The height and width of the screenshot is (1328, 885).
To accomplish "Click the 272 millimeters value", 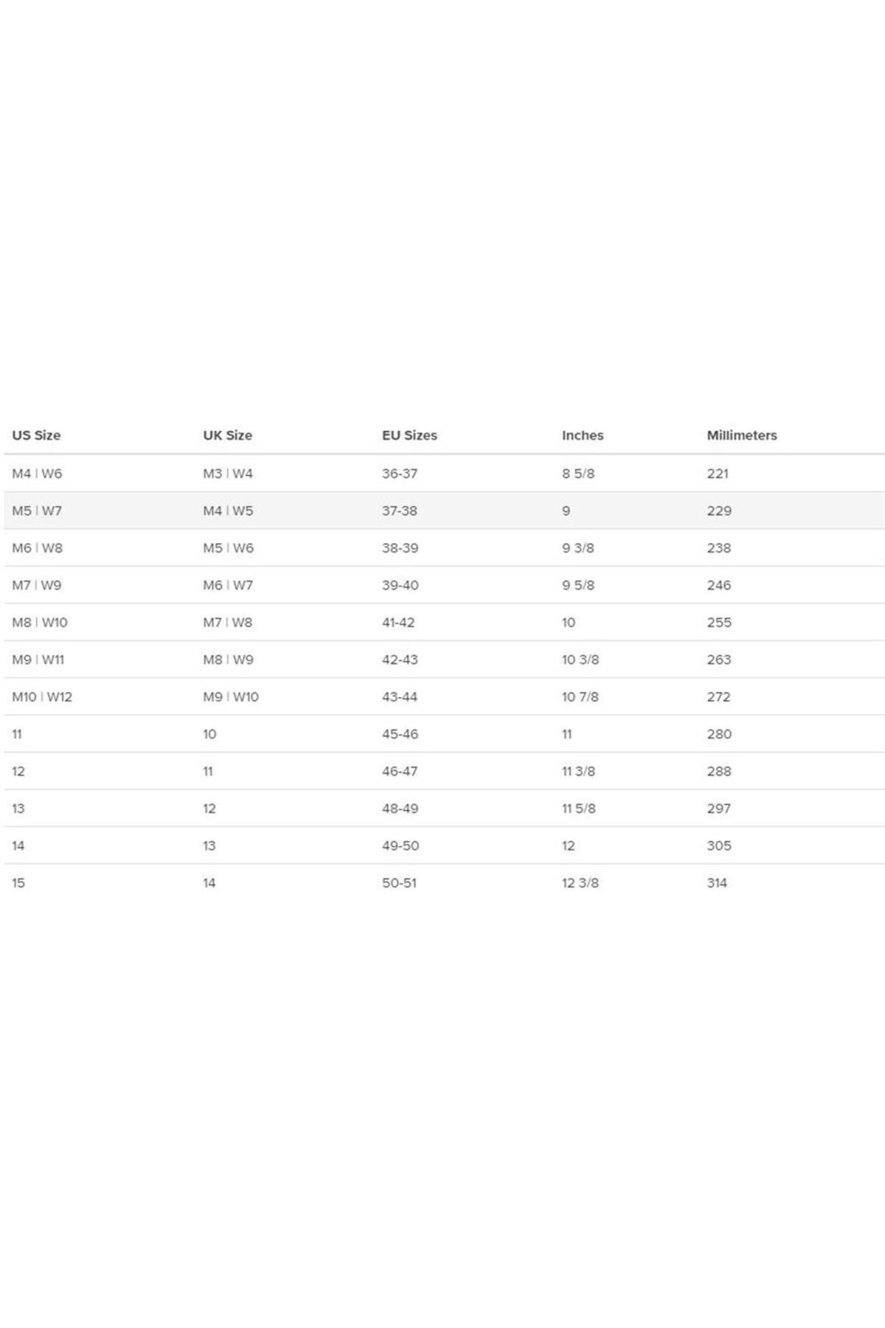I will click(718, 697).
